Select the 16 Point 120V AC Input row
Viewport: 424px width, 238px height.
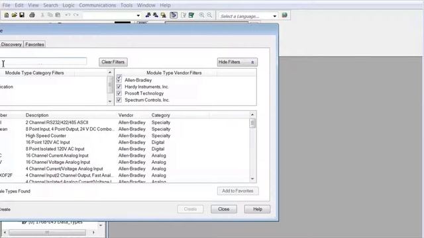[125, 142]
